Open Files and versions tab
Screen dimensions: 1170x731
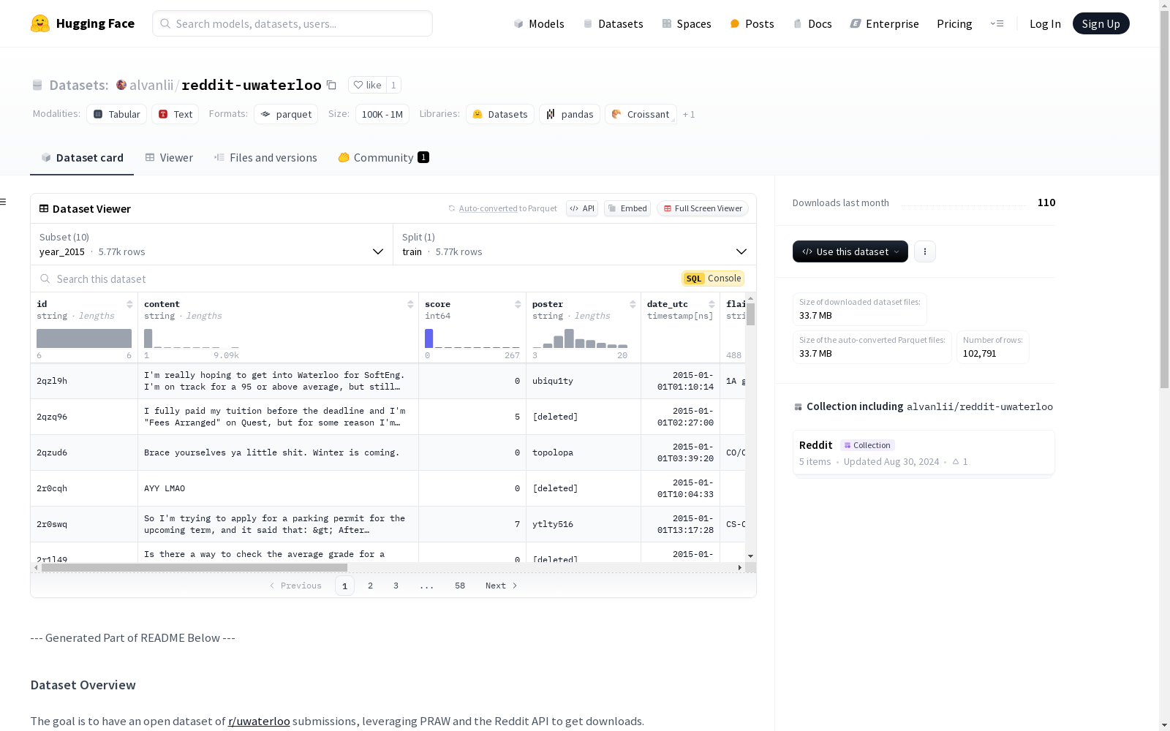pos(265,158)
